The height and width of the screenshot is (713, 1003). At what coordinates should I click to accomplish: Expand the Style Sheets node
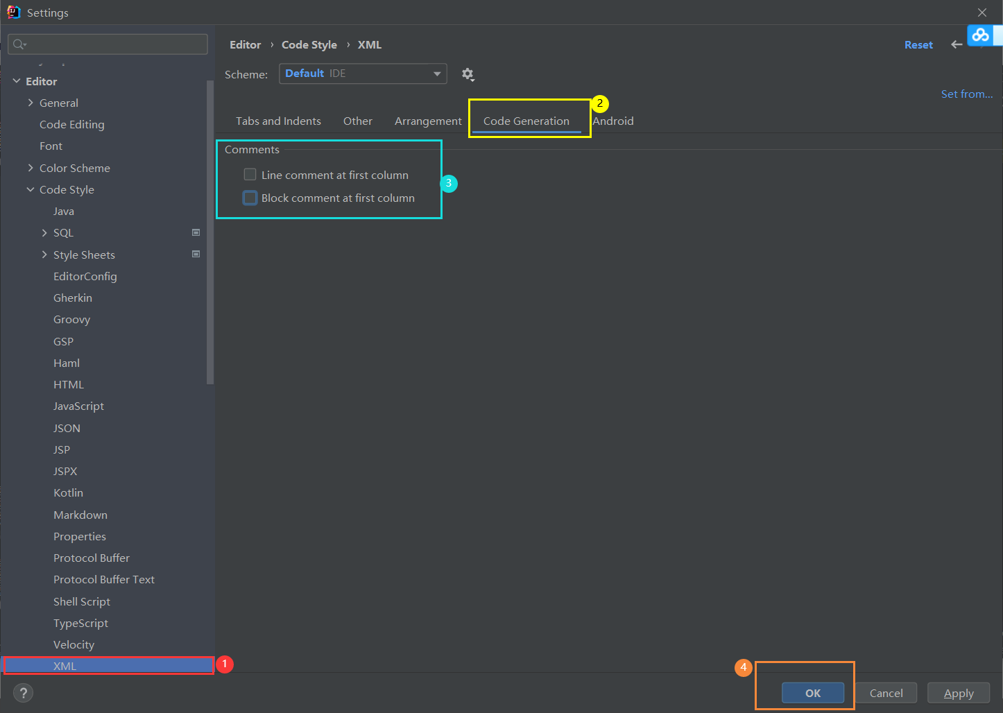44,255
